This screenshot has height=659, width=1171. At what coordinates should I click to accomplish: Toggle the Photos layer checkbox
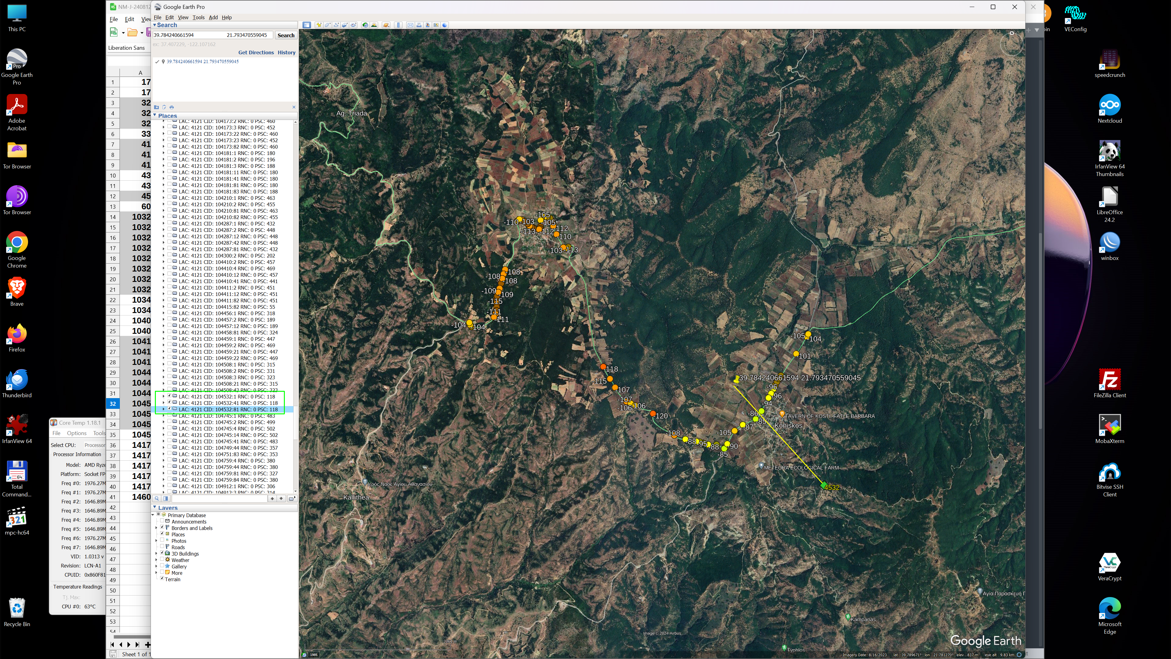click(162, 540)
